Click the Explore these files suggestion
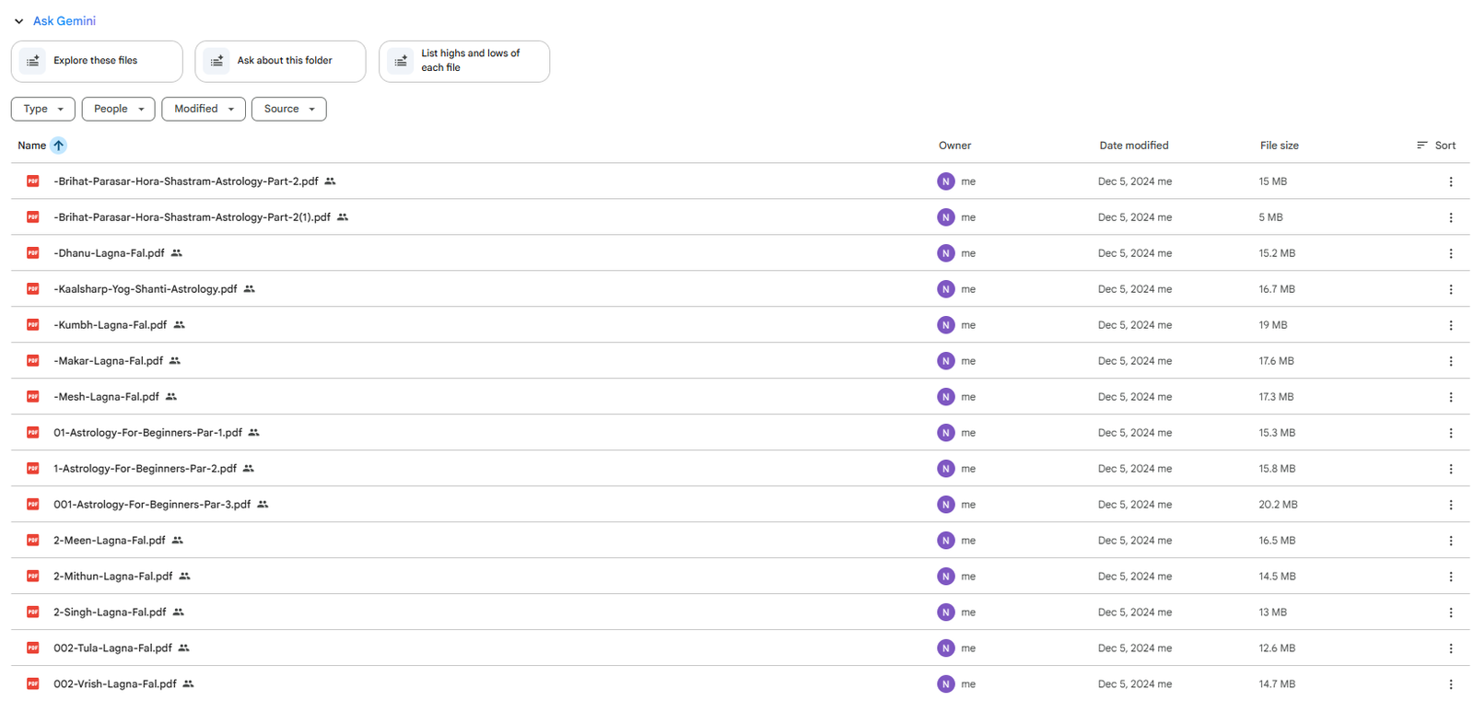This screenshot has height=701, width=1474. 97,61
